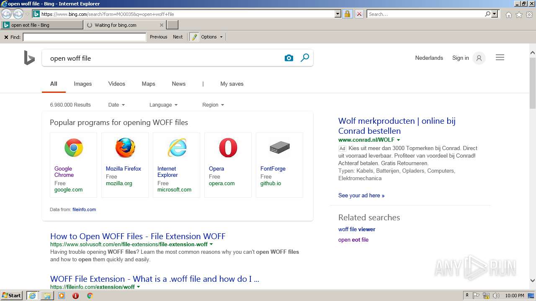Screen dimensions: 536x301
Task: Focus the Find text field
Action: coord(84,37)
